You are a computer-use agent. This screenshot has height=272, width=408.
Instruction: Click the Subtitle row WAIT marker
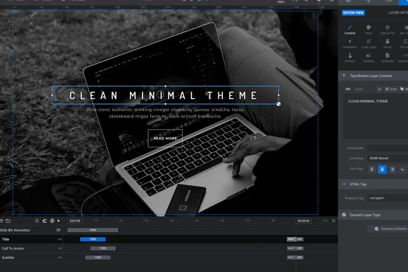tap(291, 258)
